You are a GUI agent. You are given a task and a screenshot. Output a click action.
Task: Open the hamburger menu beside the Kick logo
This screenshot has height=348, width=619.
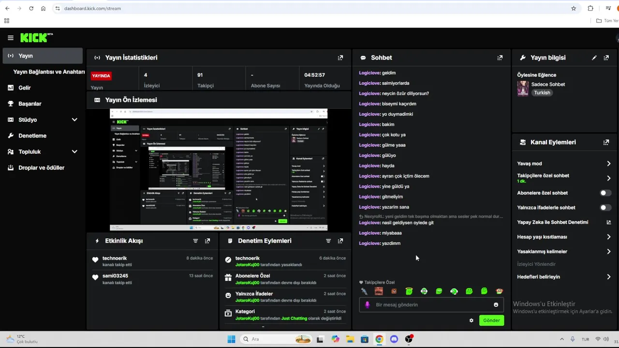(x=11, y=38)
